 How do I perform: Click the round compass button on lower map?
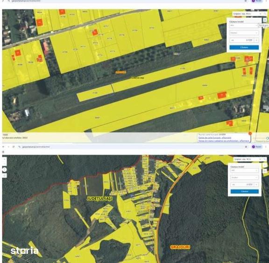5,170
